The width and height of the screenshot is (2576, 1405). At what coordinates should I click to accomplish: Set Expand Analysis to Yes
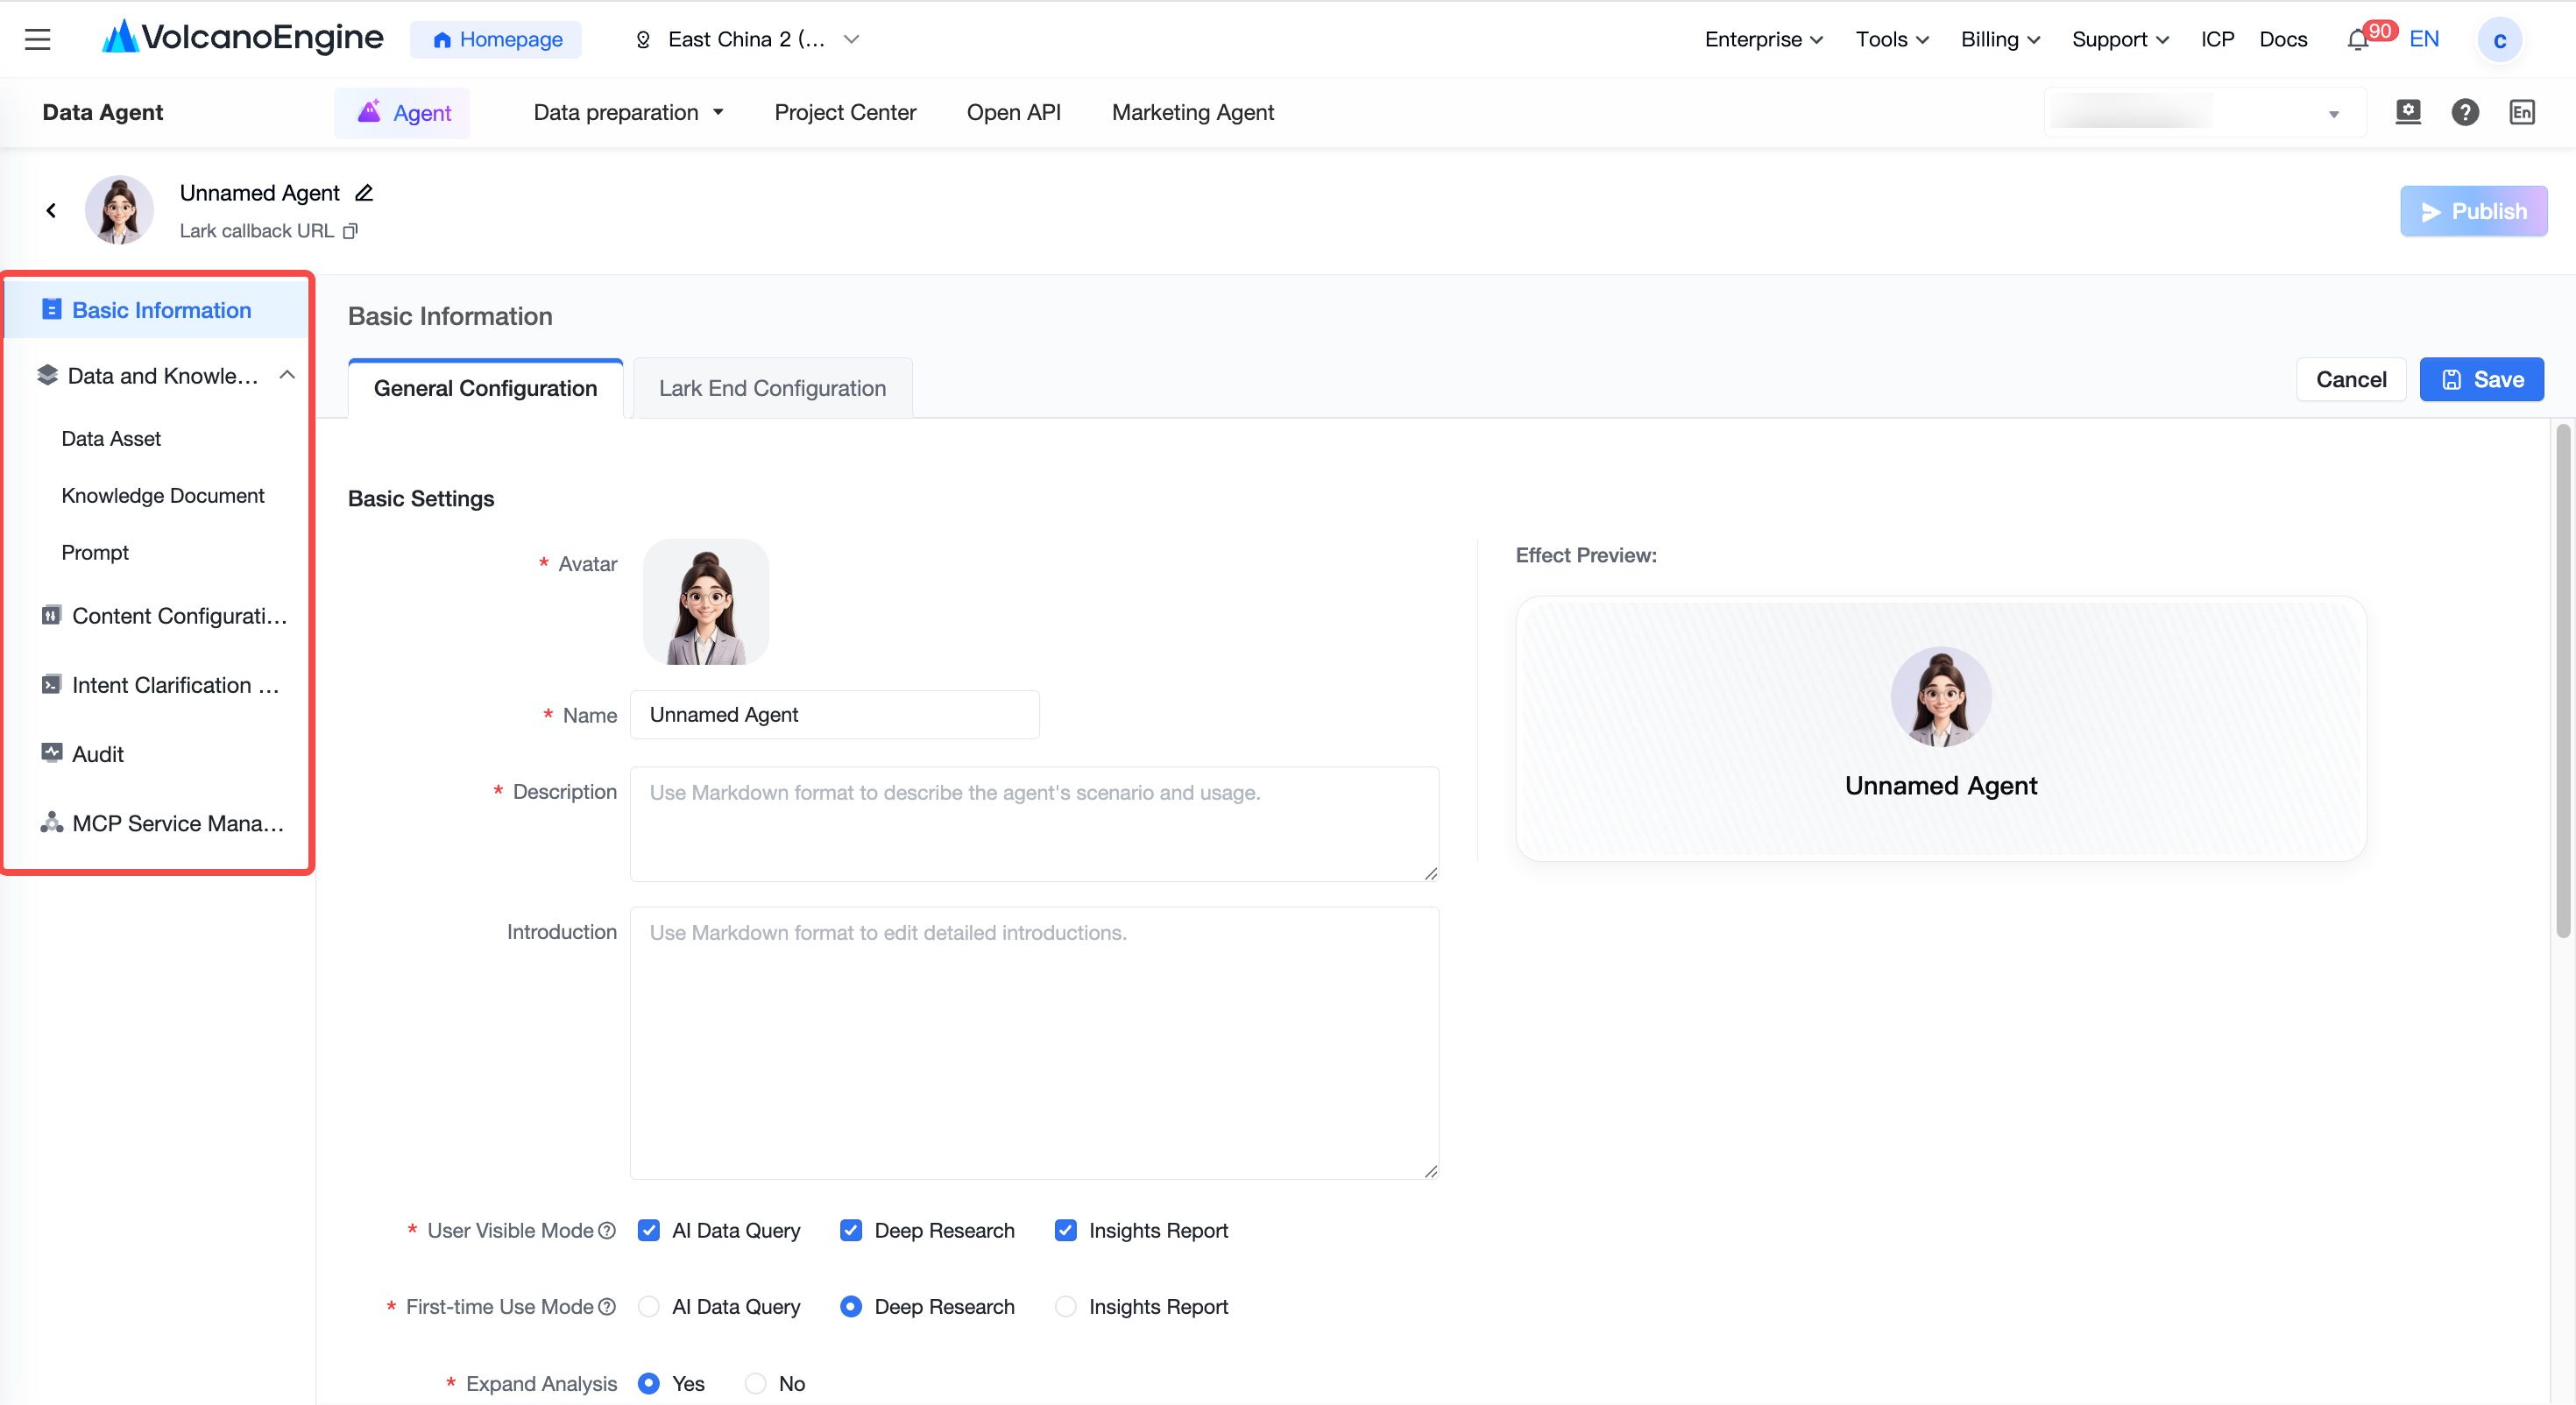(649, 1383)
